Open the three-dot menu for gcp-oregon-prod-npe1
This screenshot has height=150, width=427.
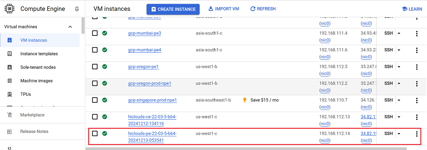tap(417, 83)
